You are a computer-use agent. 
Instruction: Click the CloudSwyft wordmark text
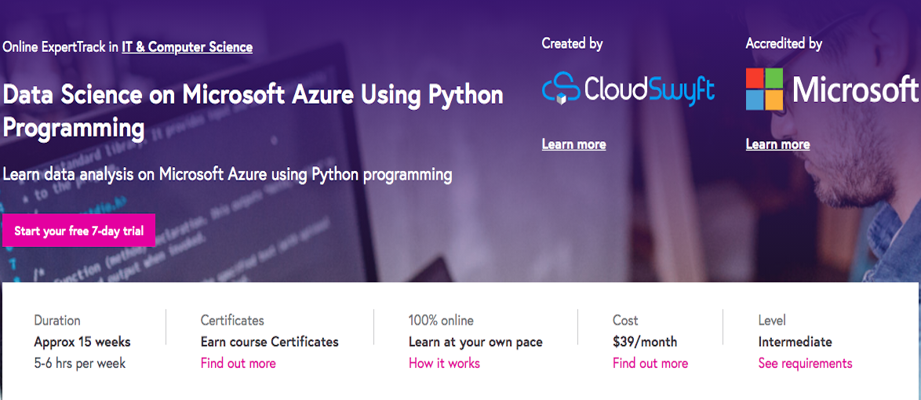(x=650, y=89)
